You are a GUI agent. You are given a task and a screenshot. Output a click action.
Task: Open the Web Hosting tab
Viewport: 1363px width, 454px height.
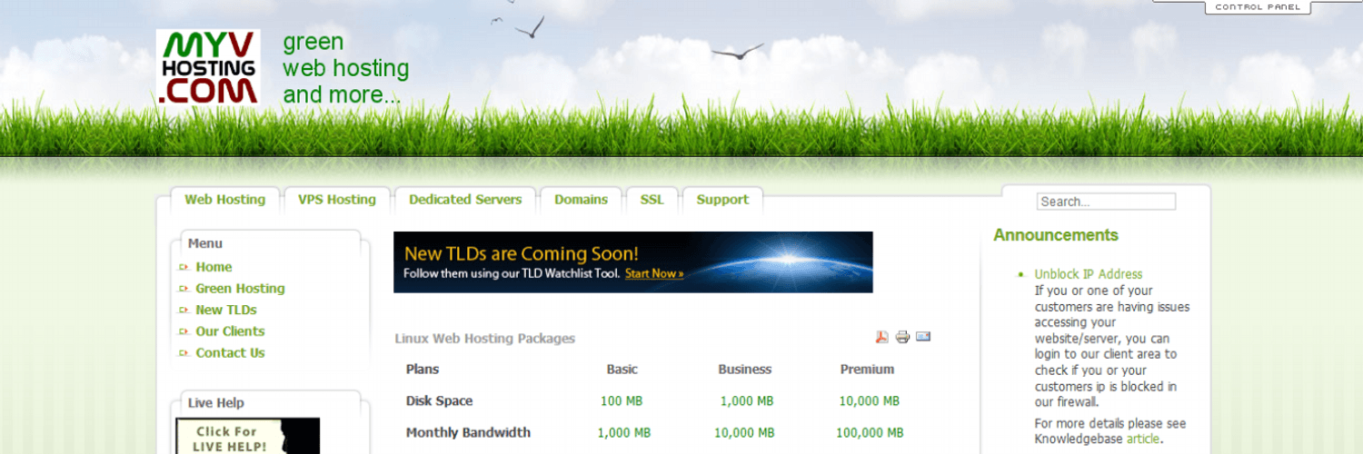(x=225, y=200)
